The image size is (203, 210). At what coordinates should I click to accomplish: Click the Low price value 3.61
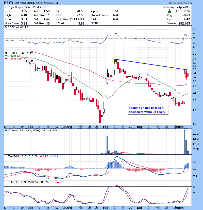pos(24,19)
